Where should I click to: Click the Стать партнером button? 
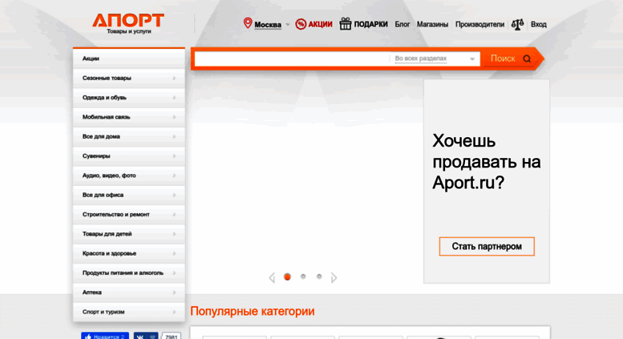(487, 247)
